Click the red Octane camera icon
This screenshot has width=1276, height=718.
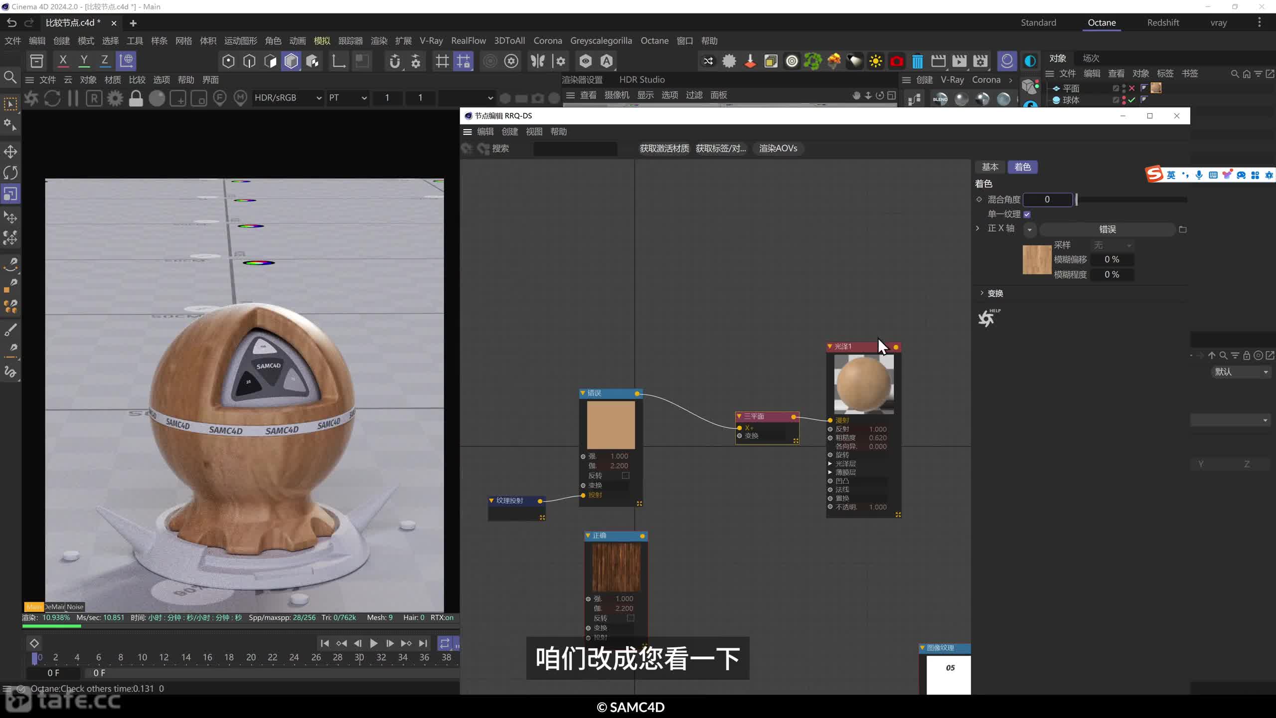tap(896, 61)
